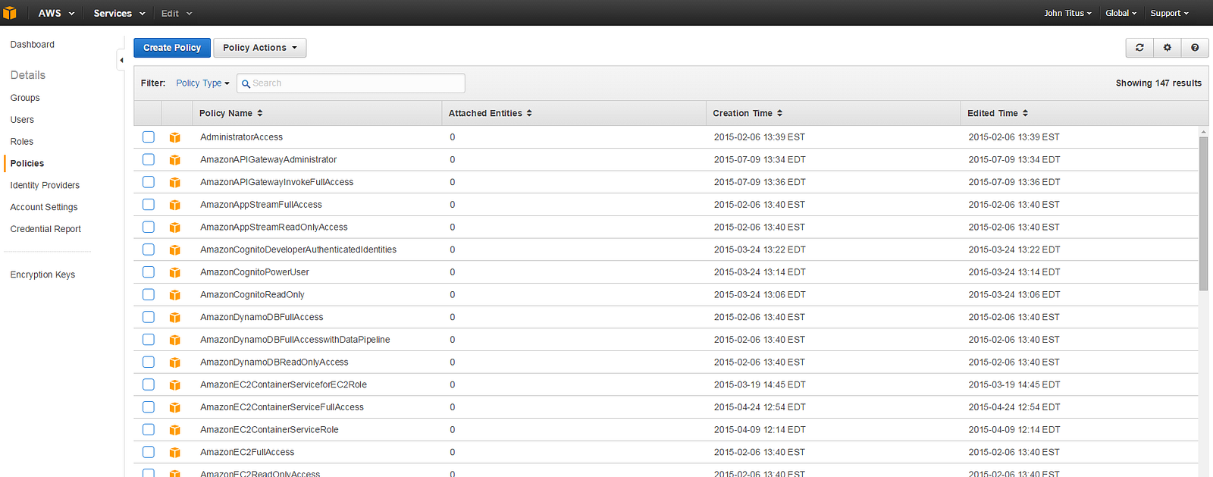Select the AmazonAppStreamFullAccess checkbox

pyautogui.click(x=149, y=205)
